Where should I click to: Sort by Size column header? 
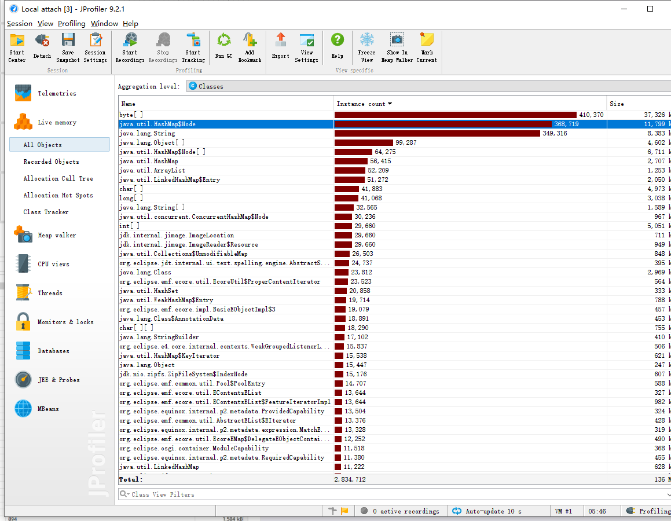(x=639, y=104)
